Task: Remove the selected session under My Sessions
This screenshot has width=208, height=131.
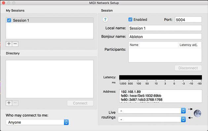Action: (x=15, y=44)
